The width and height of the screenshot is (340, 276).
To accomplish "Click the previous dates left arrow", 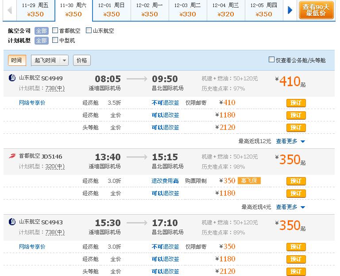I will pos(9,10).
